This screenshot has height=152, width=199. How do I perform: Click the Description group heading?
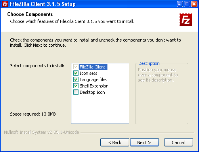point(149,63)
